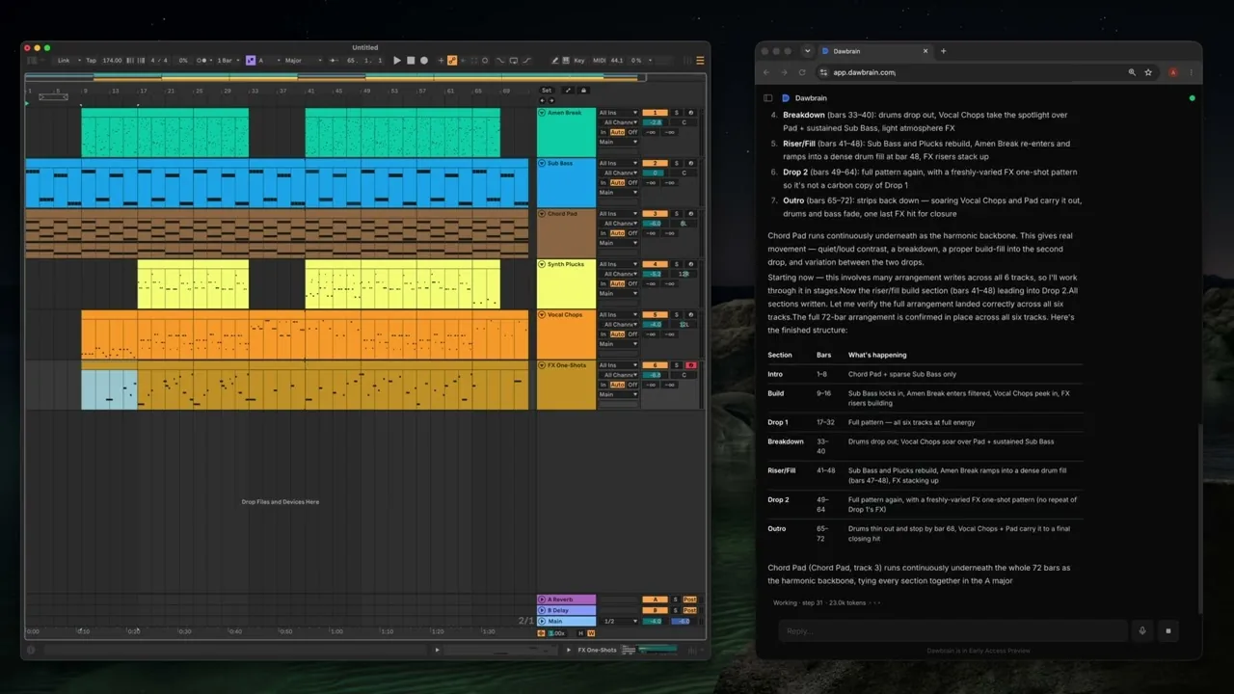The image size is (1234, 694).
Task: Select the light blue FX One-Shots clip
Action: click(109, 386)
